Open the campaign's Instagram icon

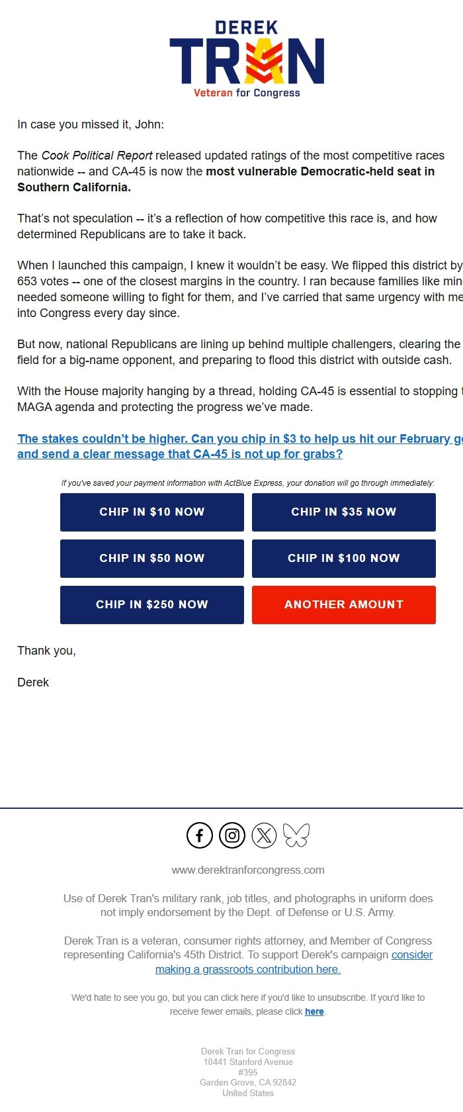click(232, 835)
